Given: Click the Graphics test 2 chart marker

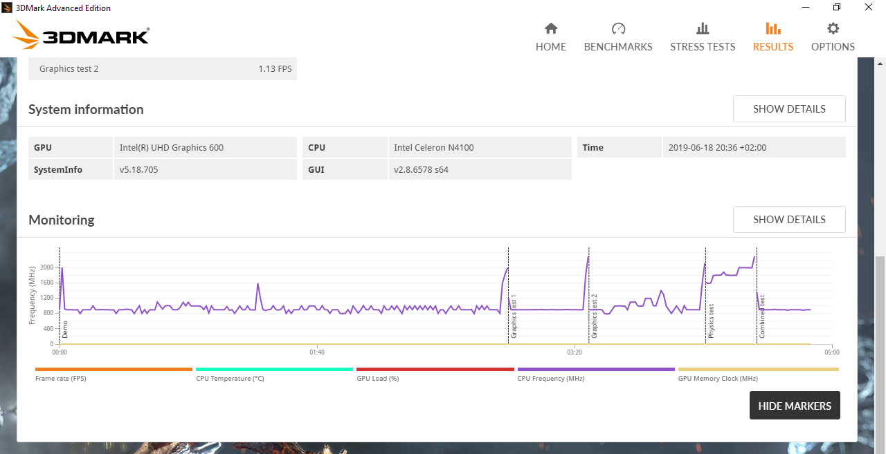Looking at the screenshot, I should [x=594, y=316].
